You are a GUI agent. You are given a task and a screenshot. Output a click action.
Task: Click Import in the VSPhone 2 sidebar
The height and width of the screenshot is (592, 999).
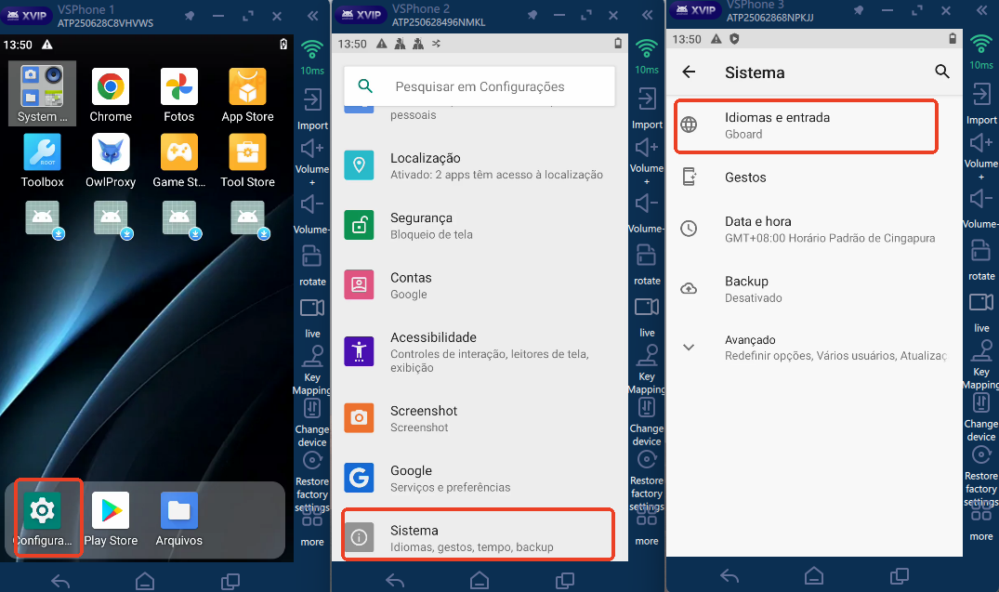[647, 108]
